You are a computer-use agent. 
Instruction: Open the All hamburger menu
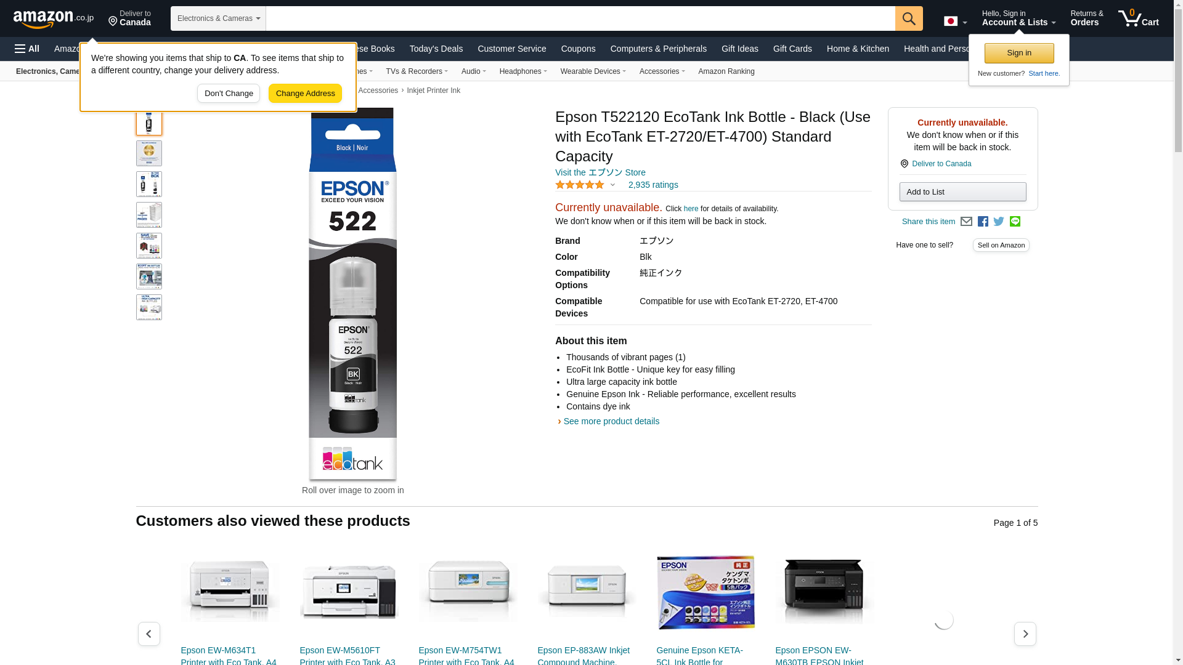[x=27, y=49]
